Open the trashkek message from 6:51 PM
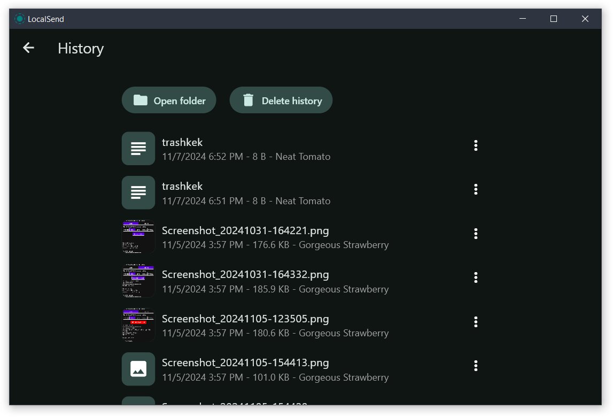The width and height of the screenshot is (613, 417). pyautogui.click(x=182, y=186)
